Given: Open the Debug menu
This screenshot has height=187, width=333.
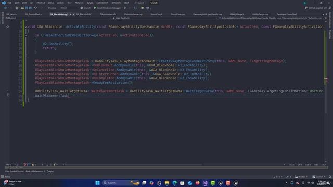Looking at the screenshot, I should pyautogui.click(x=60, y=3).
